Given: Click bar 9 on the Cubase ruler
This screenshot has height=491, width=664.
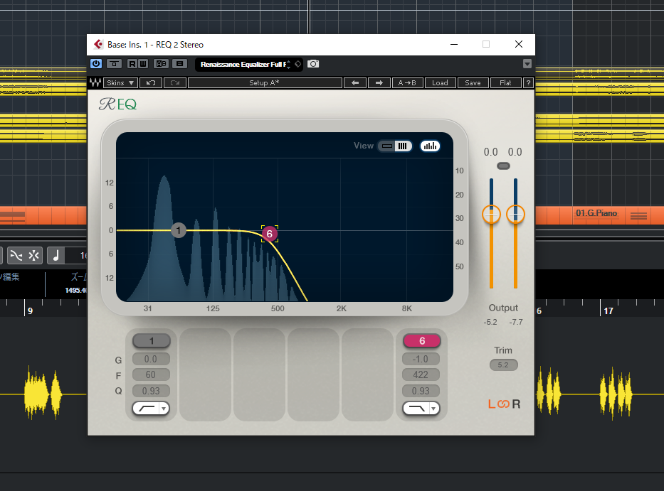Looking at the screenshot, I should coord(30,311).
